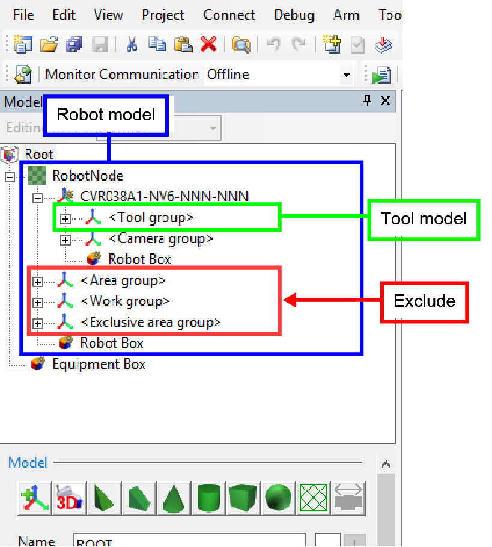Click the 3D data import icon
Image resolution: width=492 pixels, height=547 pixels.
coord(70,498)
